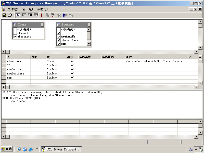Uncheck the ID column in the Student table
This screenshot has height=153, width=204.
59,33
